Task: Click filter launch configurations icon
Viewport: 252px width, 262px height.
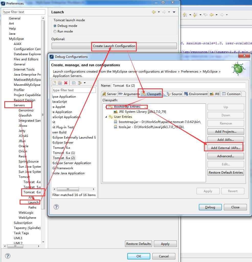Action: pyautogui.click(x=79, y=83)
